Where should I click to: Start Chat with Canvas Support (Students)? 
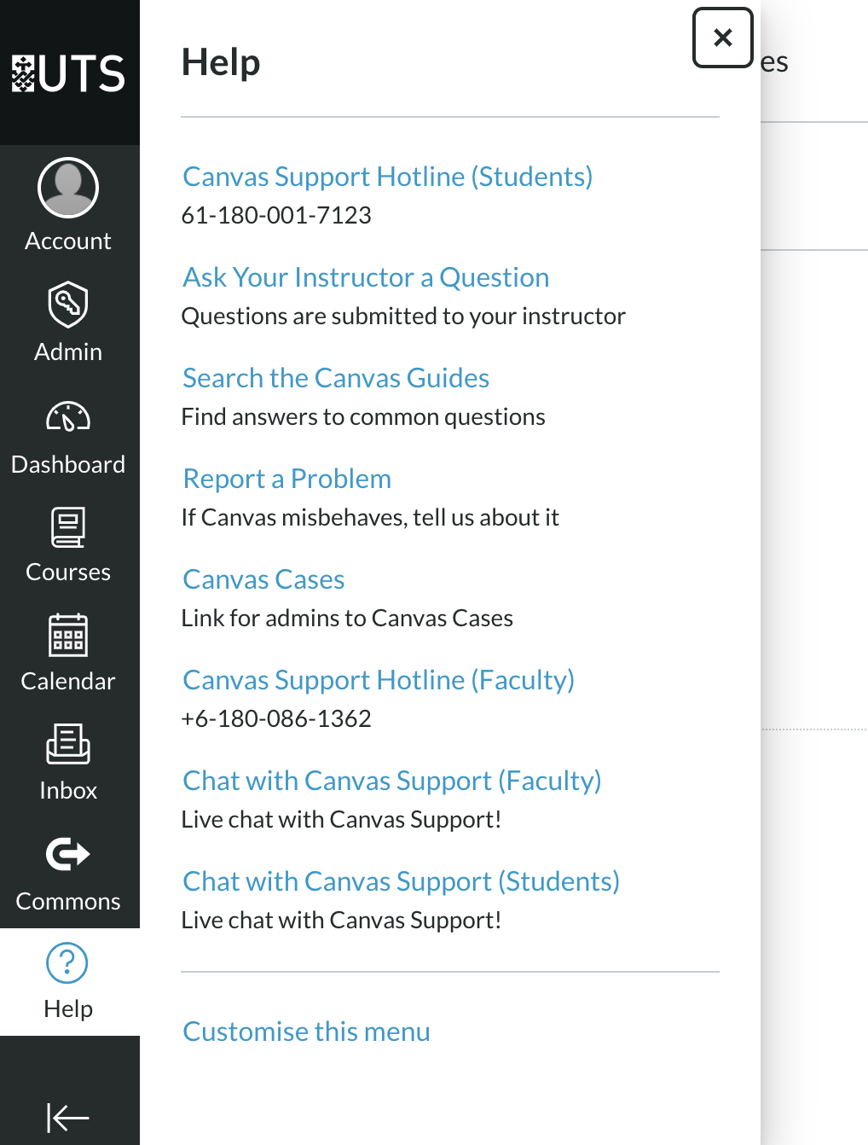pos(401,881)
